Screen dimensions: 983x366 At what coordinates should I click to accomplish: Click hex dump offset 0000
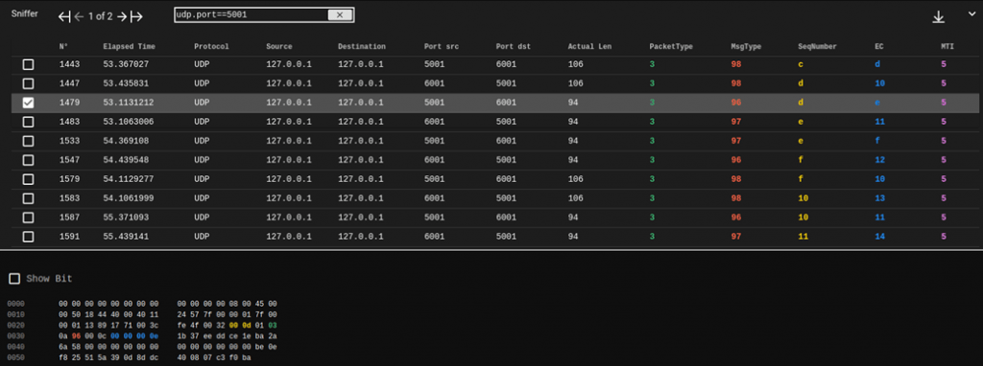(15, 304)
